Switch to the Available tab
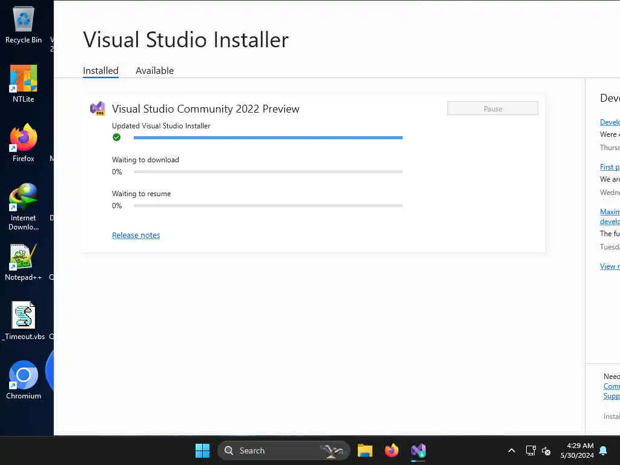 [154, 70]
